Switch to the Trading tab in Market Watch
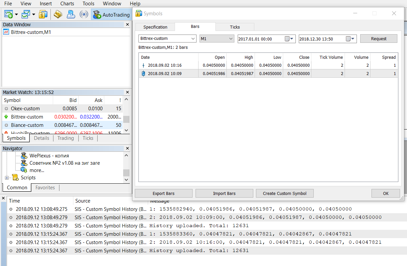407x266 pixels. (66, 138)
